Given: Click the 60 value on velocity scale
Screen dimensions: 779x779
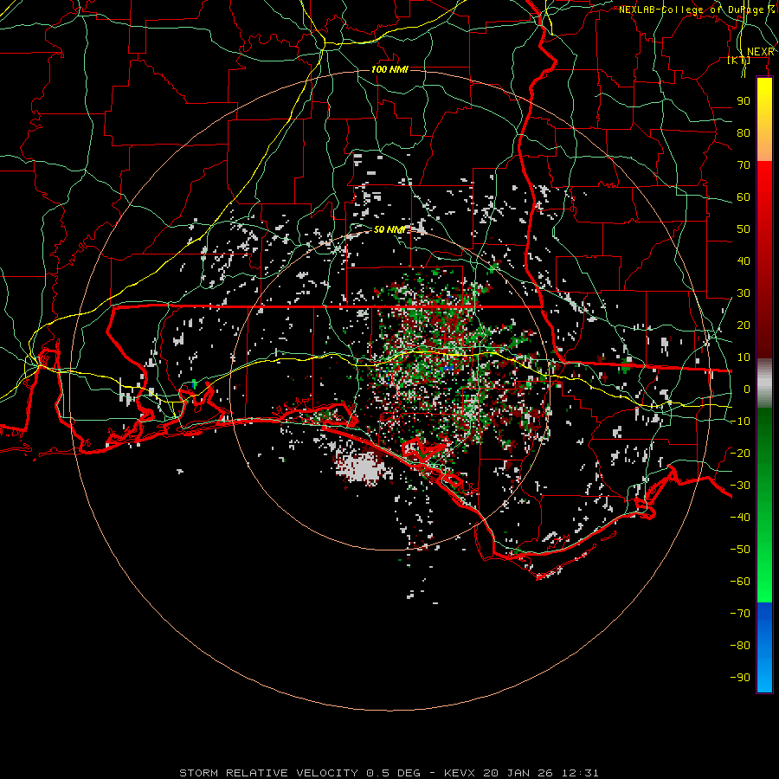Looking at the screenshot, I should (744, 196).
